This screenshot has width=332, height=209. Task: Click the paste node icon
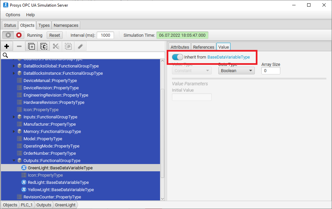click(x=68, y=46)
